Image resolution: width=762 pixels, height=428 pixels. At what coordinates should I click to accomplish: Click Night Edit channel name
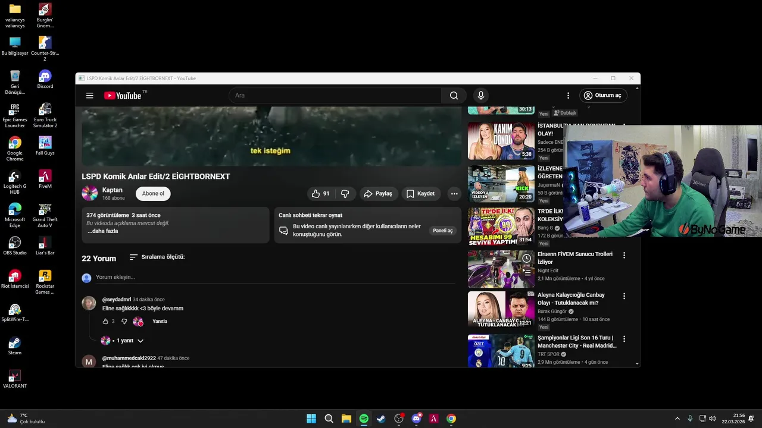[548, 271]
